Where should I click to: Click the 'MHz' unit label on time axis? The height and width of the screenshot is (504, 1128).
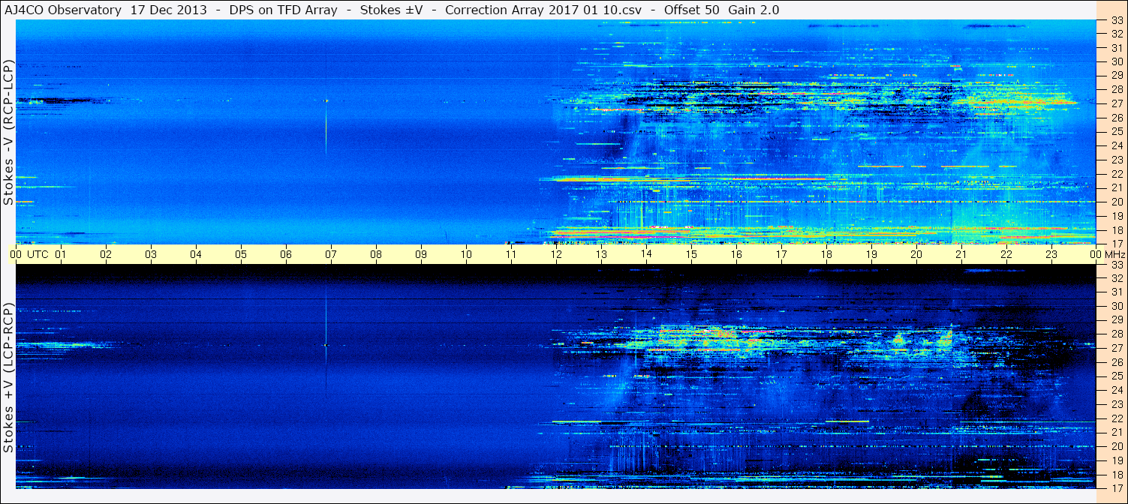[1111, 254]
